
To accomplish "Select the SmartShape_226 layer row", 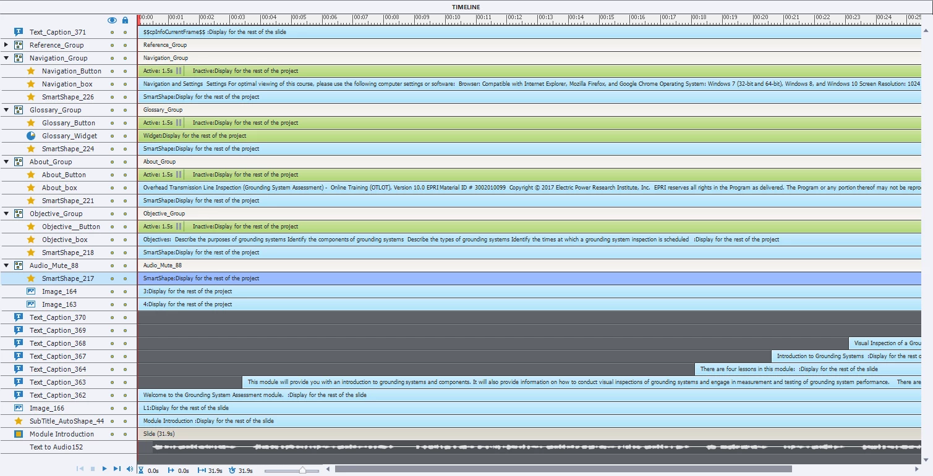I will tap(68, 96).
